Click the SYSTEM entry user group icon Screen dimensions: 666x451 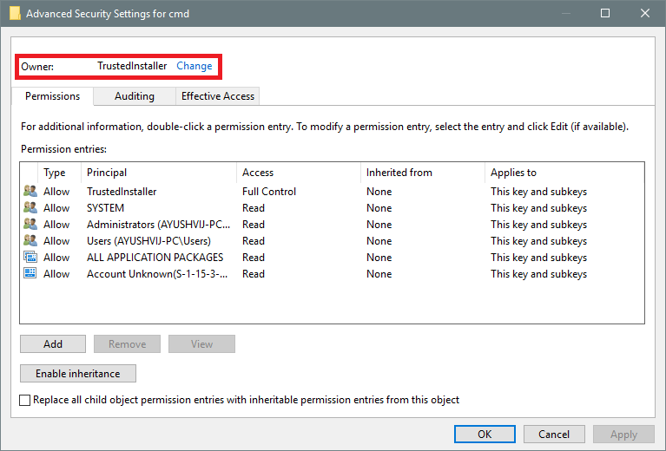(x=30, y=208)
